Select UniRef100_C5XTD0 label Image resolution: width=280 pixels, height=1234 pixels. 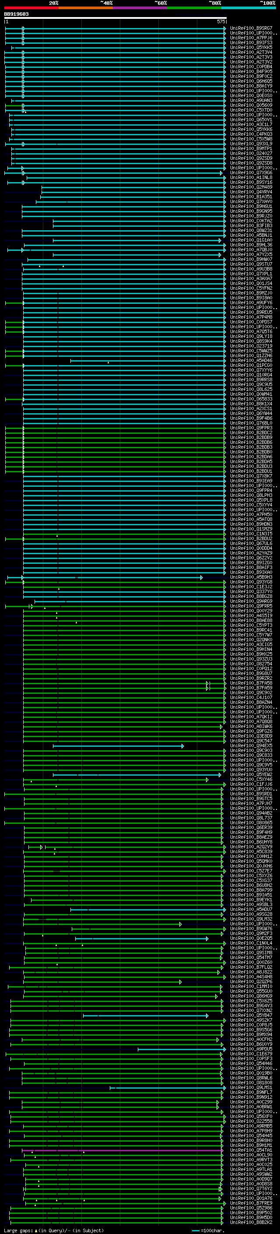point(251,110)
